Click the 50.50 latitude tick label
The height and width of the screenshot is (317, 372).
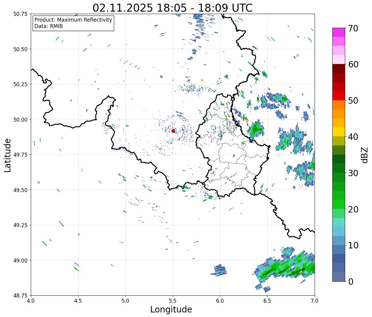point(20,49)
